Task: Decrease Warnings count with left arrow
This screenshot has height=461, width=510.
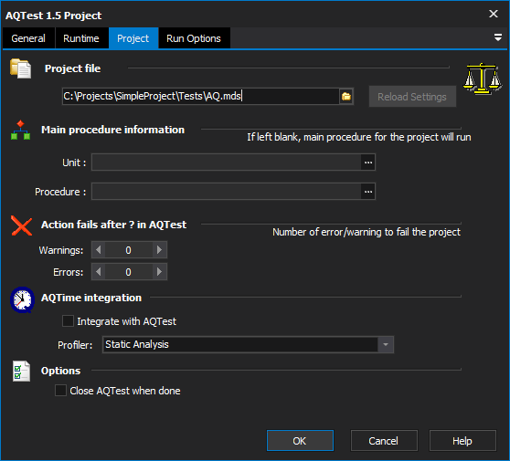Action: click(99, 250)
